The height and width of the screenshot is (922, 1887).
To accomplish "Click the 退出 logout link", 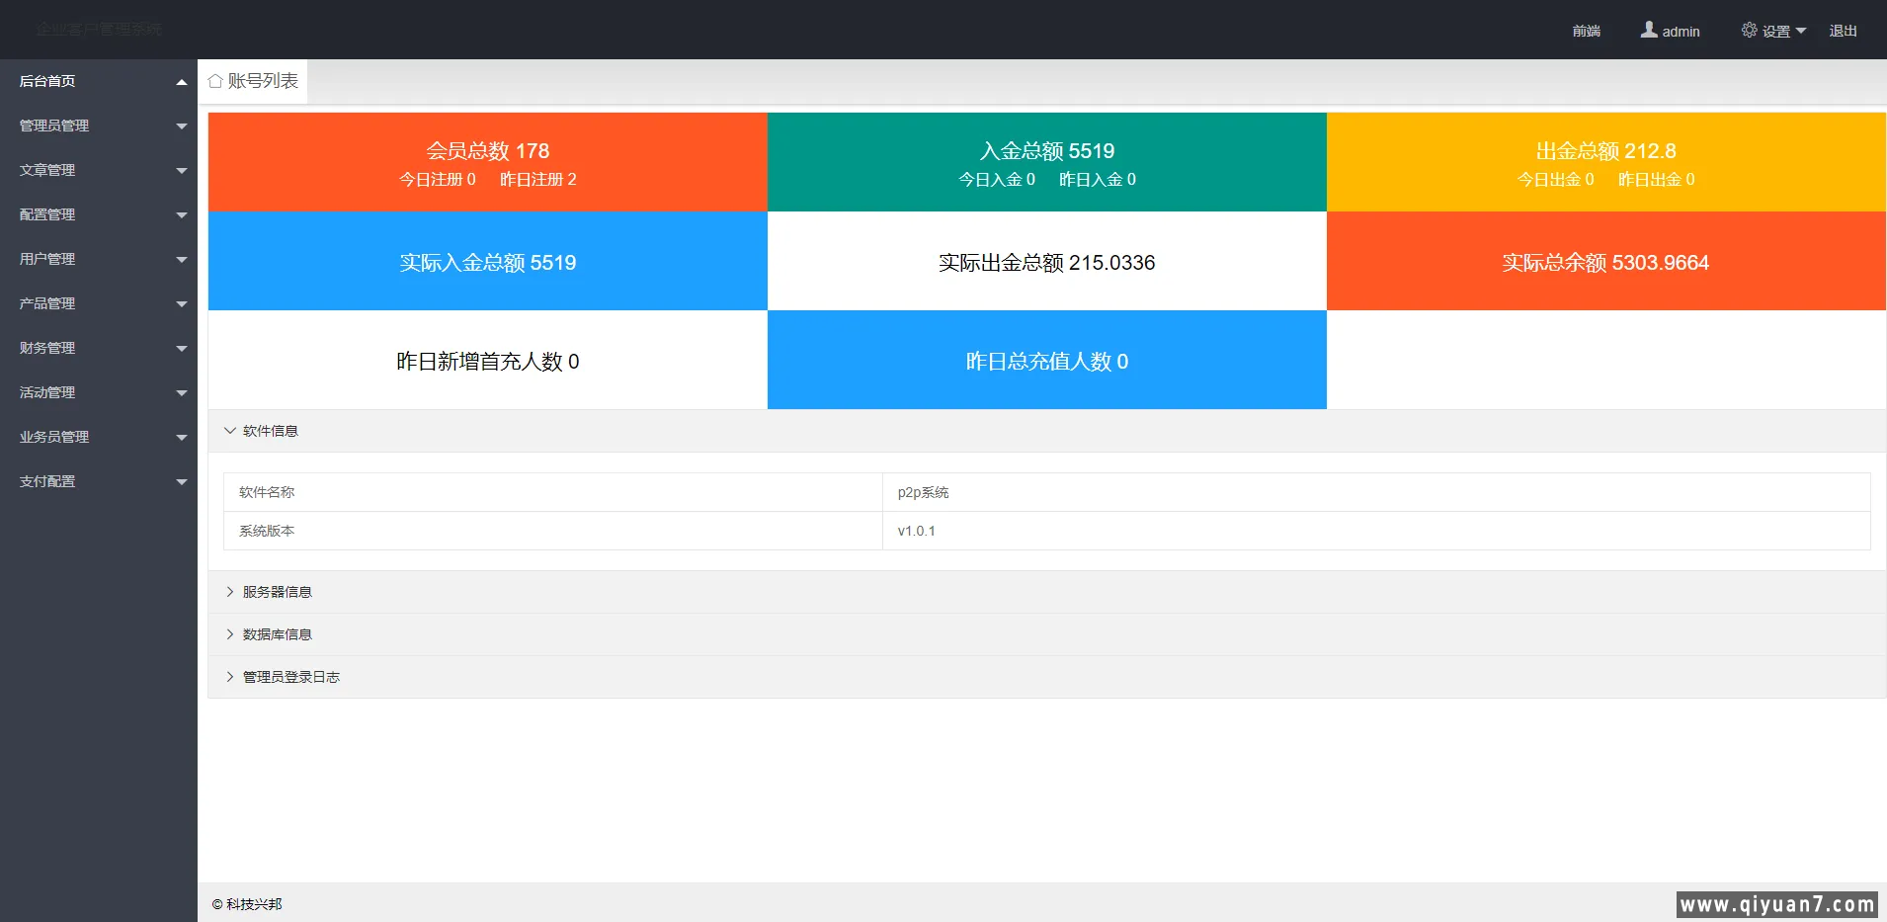I will point(1843,31).
